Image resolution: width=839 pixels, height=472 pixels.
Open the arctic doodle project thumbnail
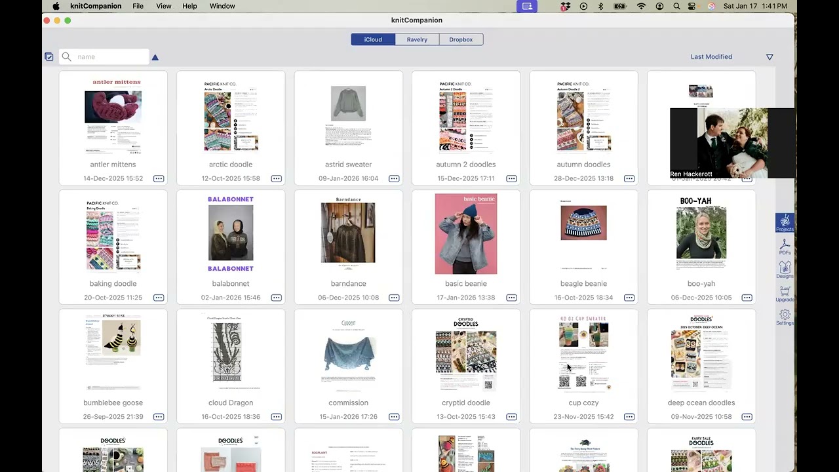231,115
